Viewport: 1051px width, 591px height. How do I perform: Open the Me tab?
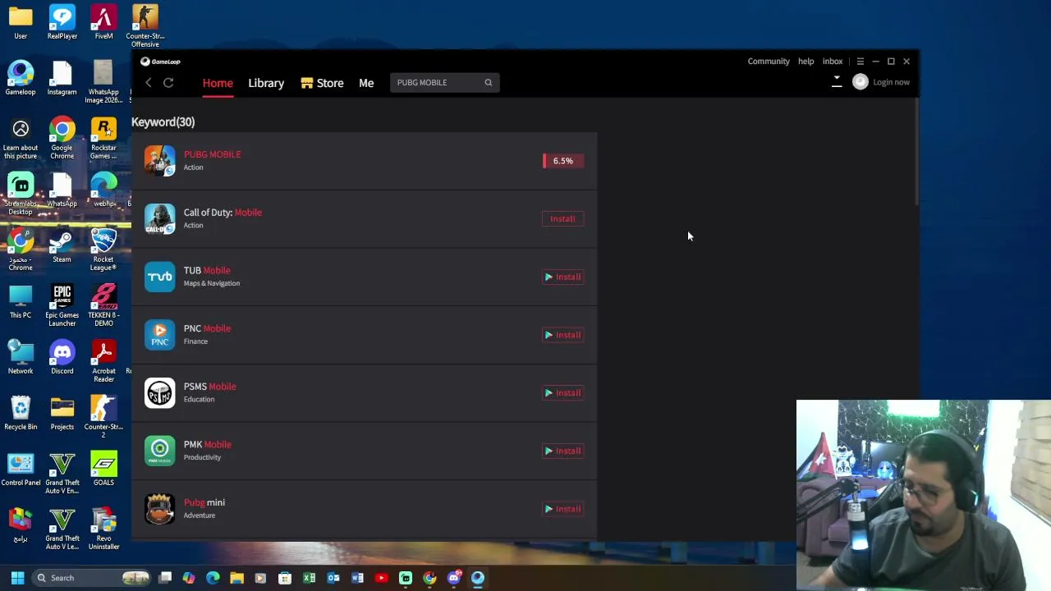366,83
